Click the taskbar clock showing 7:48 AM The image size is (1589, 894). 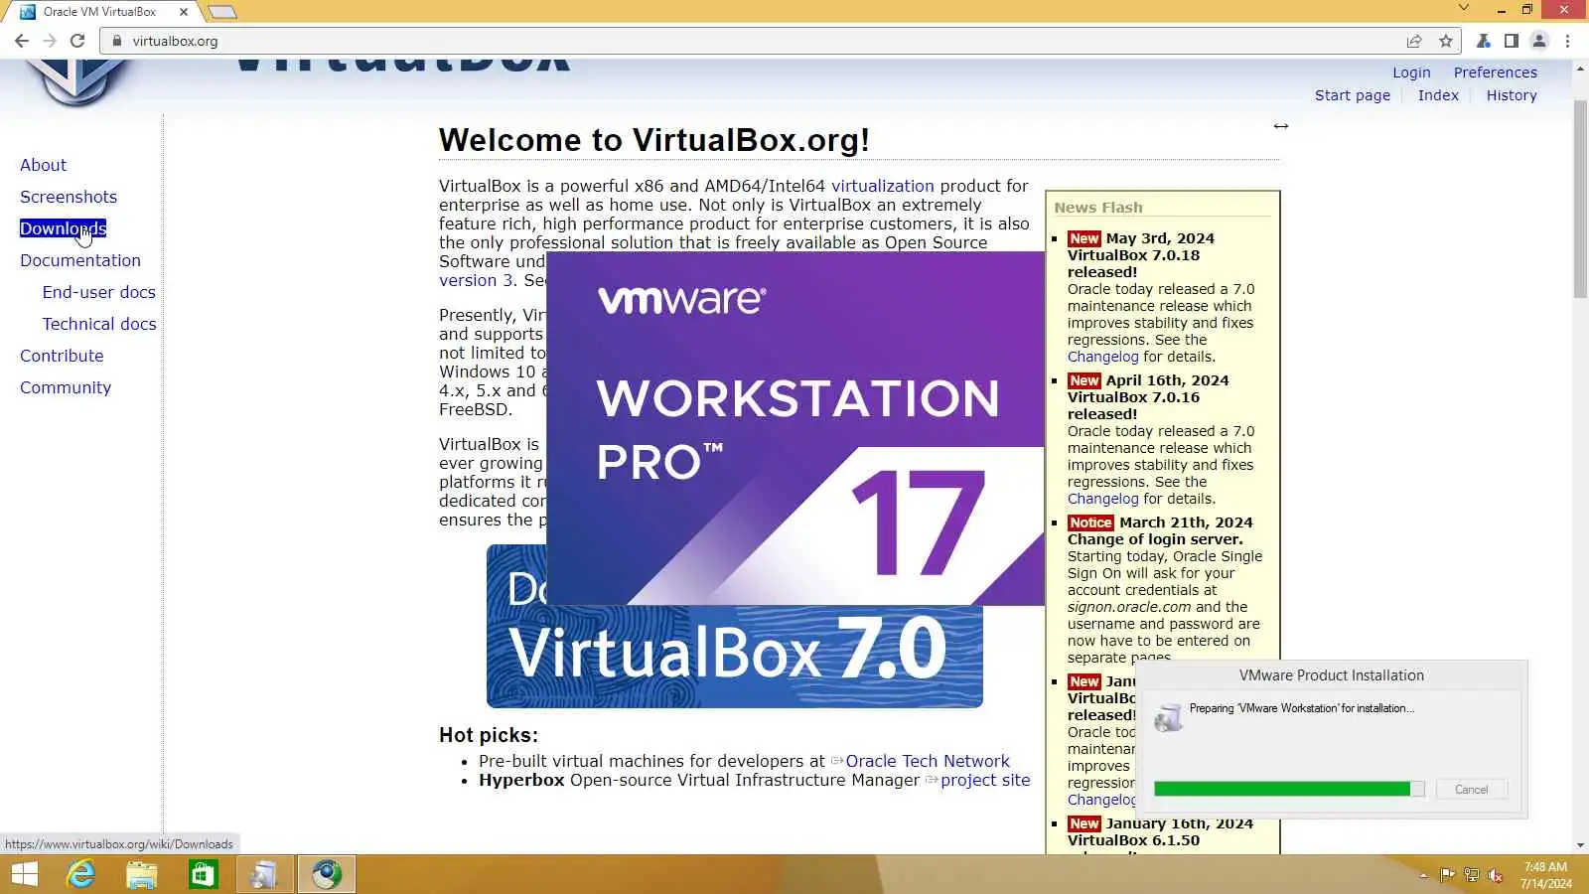(x=1545, y=875)
